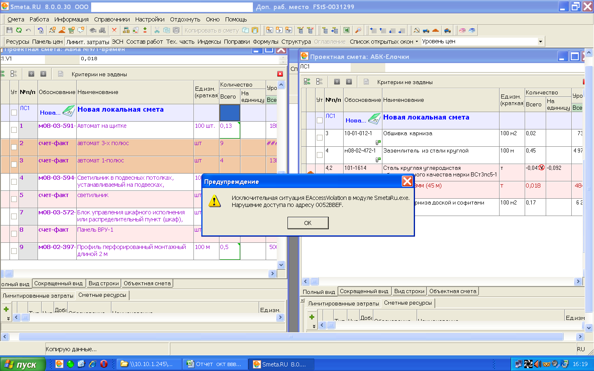Click red close-criteria icon in Авиа window filter bar
594x371 pixels.
pyautogui.click(x=280, y=74)
